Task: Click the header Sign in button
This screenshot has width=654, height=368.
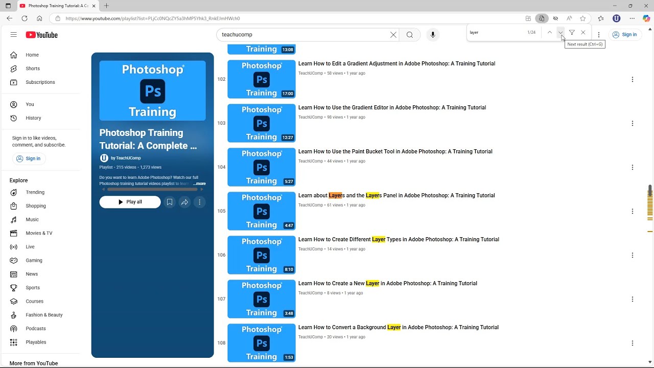Action: coord(624,35)
